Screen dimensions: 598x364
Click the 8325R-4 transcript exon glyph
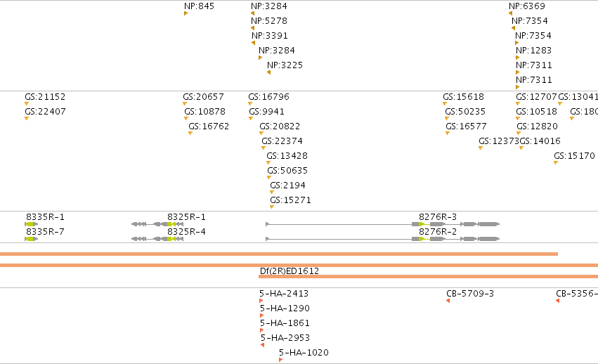157,239
